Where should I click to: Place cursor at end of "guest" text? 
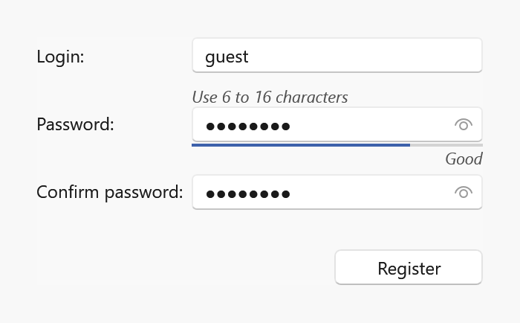click(x=250, y=57)
